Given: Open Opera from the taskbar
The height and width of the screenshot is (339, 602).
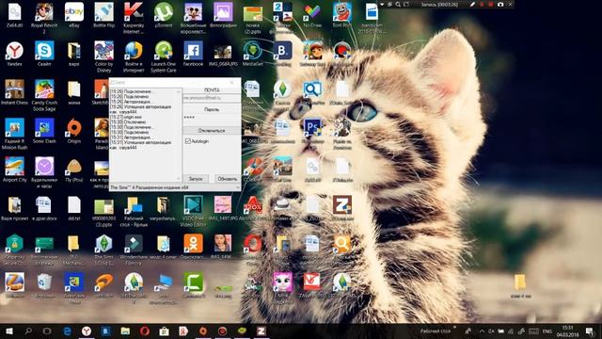Looking at the screenshot, I should (145, 331).
